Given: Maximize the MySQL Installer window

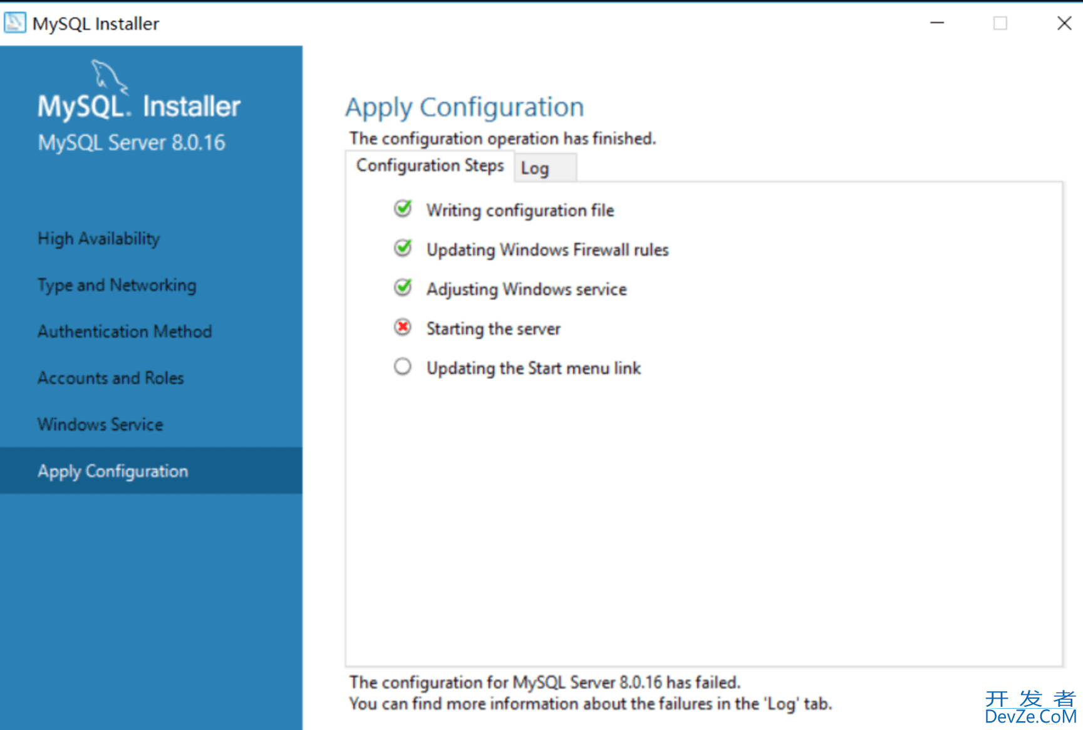Looking at the screenshot, I should coord(1000,23).
